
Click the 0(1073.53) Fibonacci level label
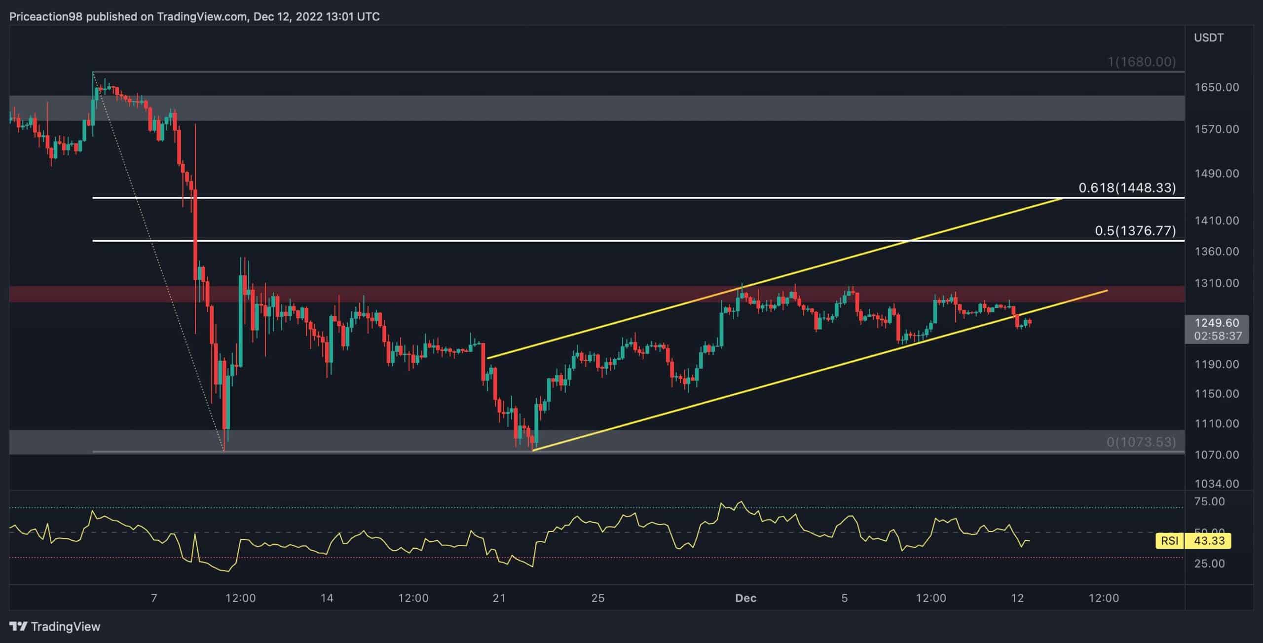(x=1141, y=442)
